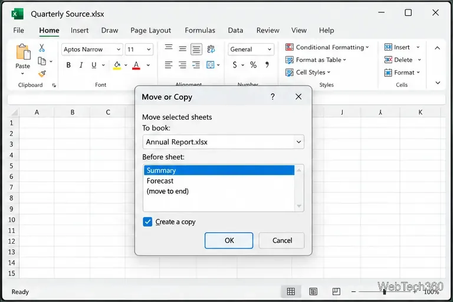This screenshot has width=453, height=302.
Task: Confirm dialog with OK button
Action: click(229, 241)
